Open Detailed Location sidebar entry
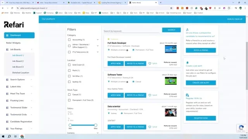This screenshot has height=139, width=248. 21,73
